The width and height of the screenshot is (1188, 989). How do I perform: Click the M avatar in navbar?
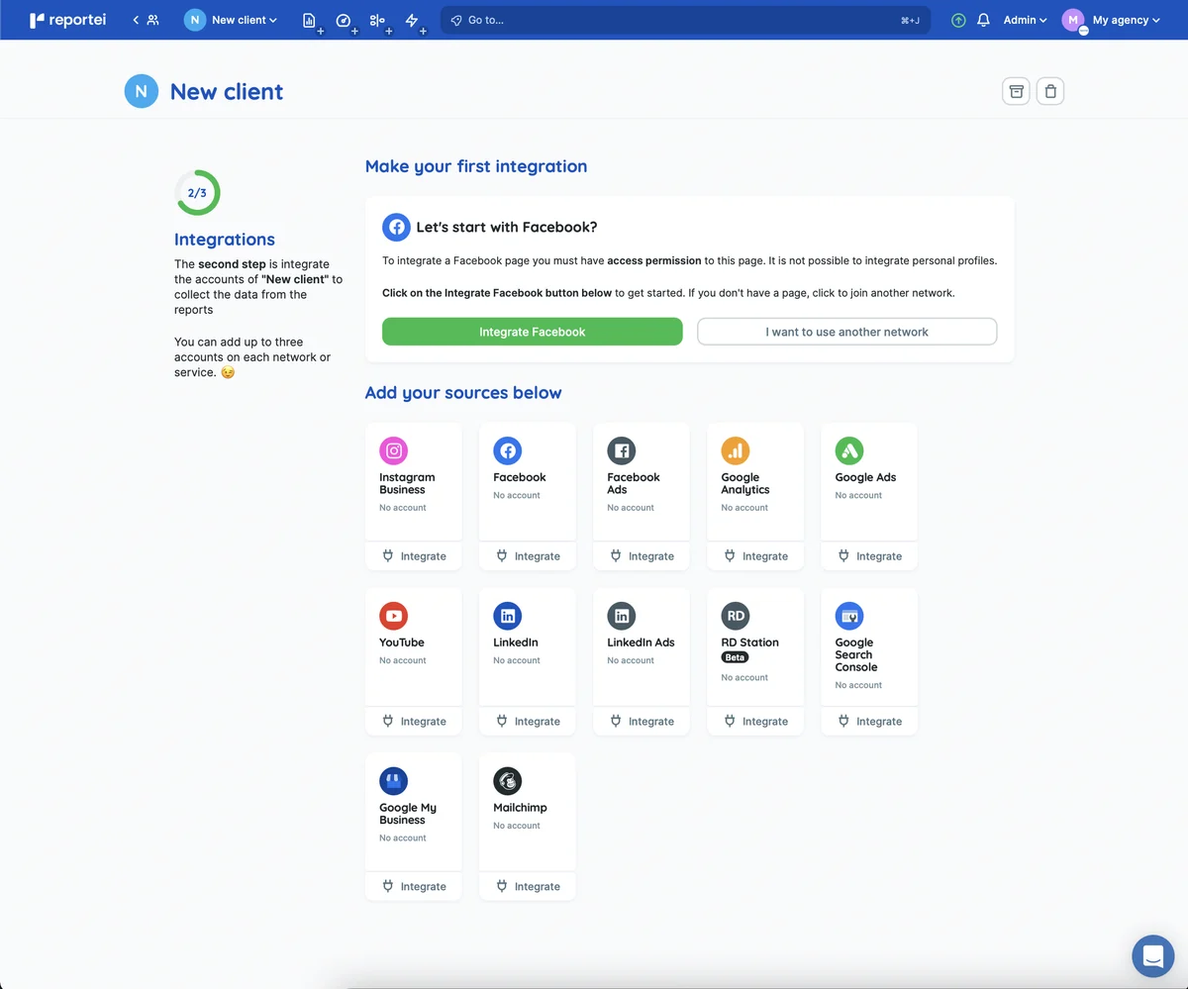[x=1073, y=20]
